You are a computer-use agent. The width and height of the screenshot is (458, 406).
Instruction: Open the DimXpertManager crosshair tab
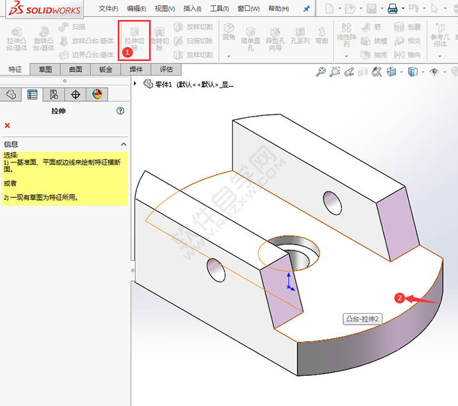76,94
